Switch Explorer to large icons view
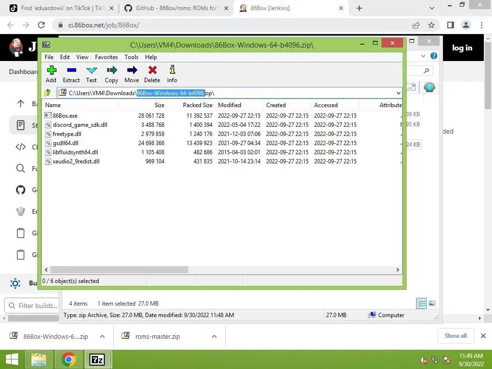This screenshot has width=492, height=369. [432, 303]
